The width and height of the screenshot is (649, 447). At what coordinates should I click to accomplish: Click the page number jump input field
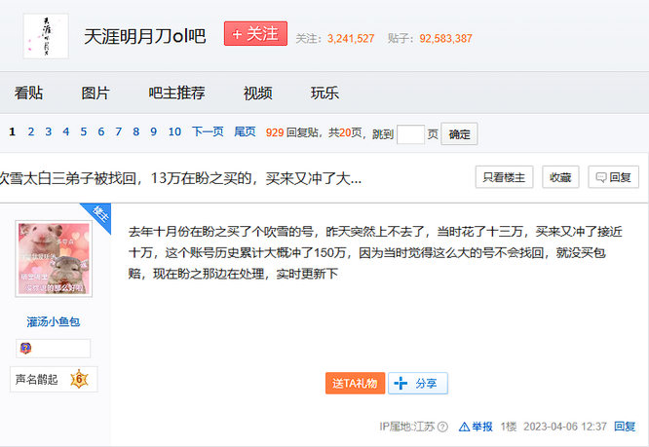pyautogui.click(x=410, y=134)
